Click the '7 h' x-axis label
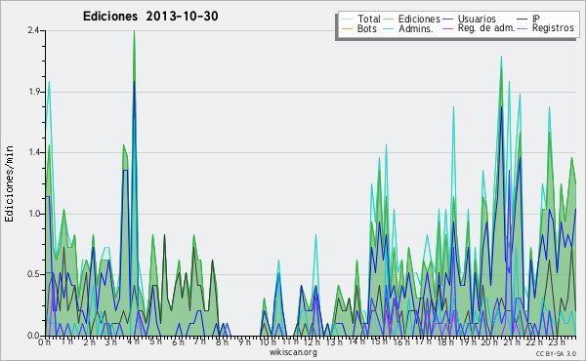This screenshot has height=361, width=586. pyautogui.click(x=199, y=341)
